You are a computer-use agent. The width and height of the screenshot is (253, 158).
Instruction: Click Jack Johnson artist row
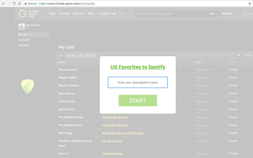click(x=66, y=109)
